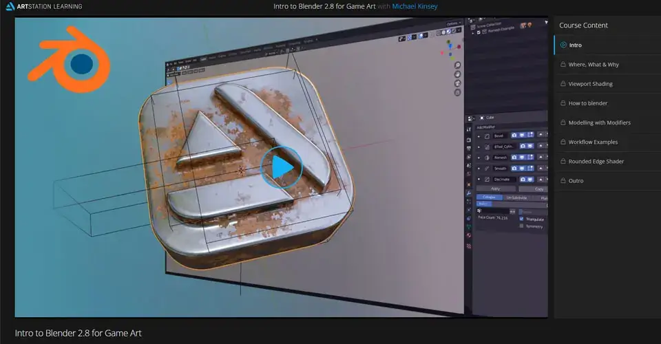Open instructor Michael Kinsey's profile link
The width and height of the screenshot is (661, 344).
[x=415, y=6]
